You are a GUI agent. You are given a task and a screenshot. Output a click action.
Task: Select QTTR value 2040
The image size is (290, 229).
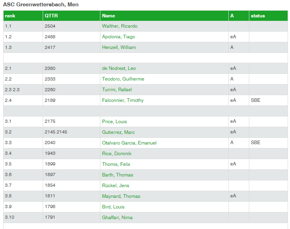pyautogui.click(x=50, y=143)
